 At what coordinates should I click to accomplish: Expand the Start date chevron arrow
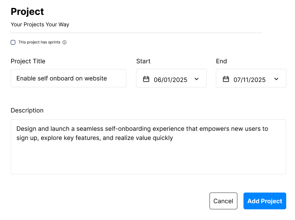197,79
